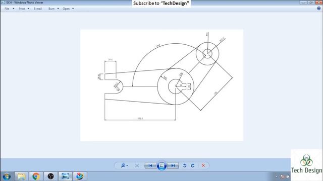Click the blue Help icon
The image size is (323, 181).
(x=318, y=9)
